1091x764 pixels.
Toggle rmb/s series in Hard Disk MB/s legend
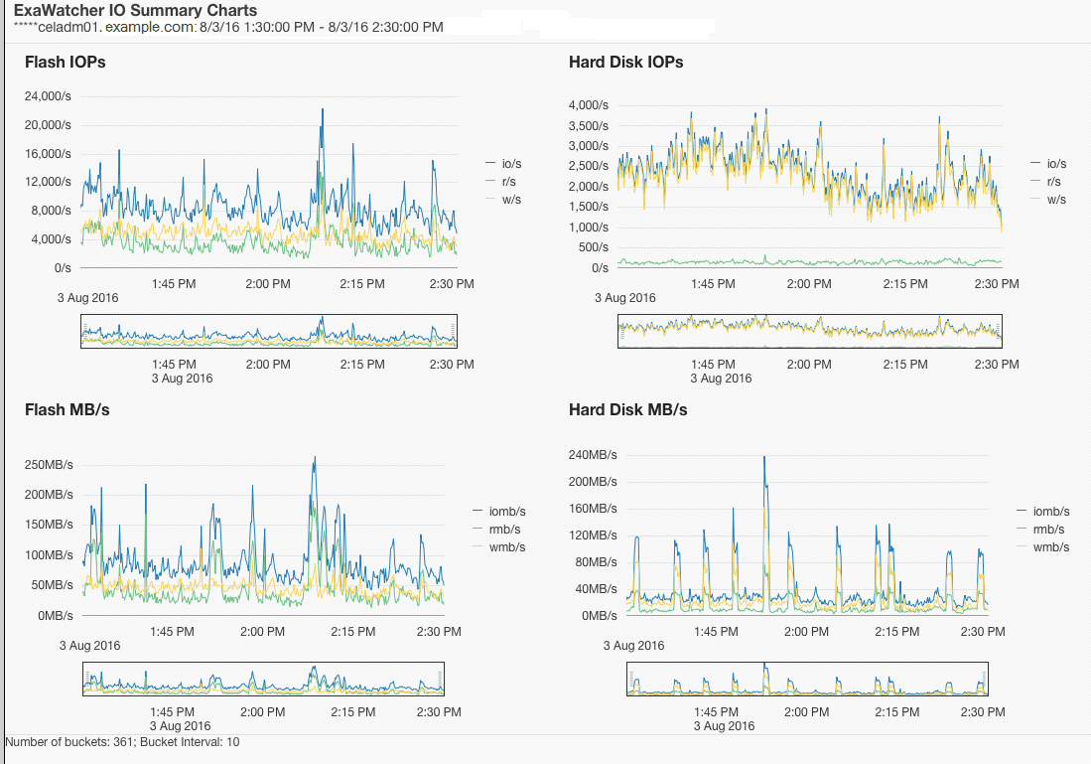[1041, 530]
